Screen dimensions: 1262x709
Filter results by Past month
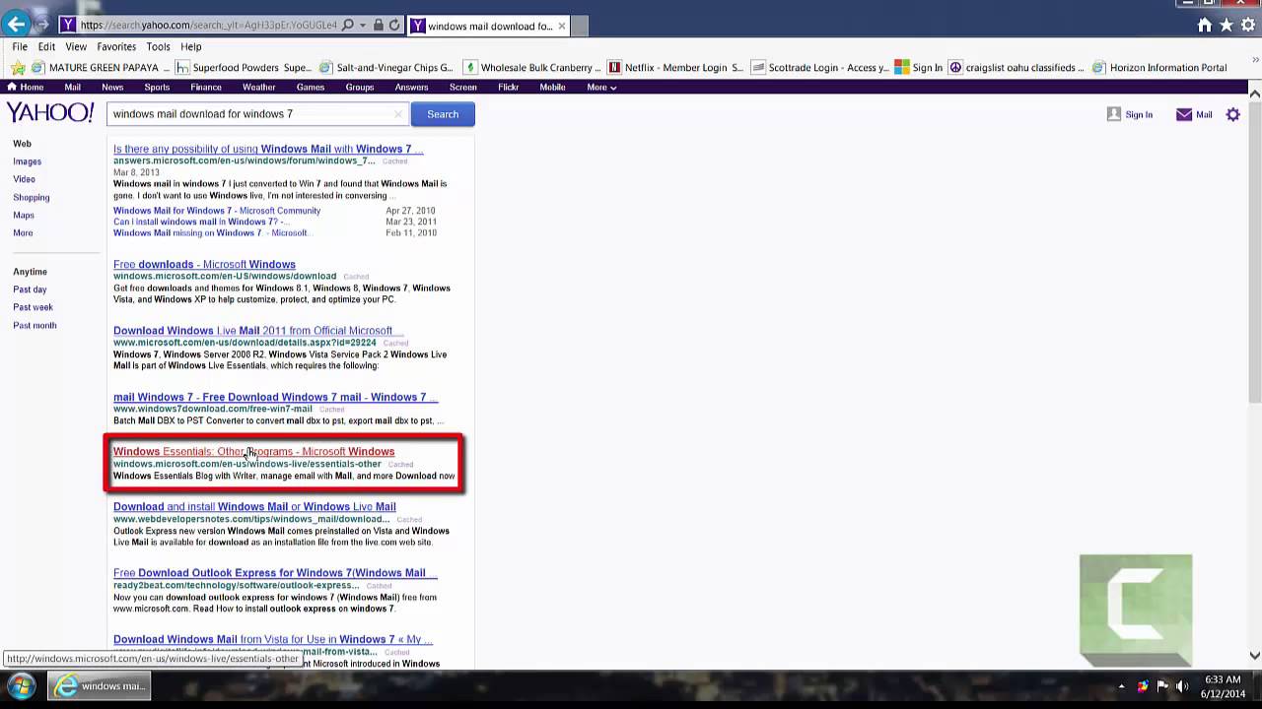pyautogui.click(x=35, y=325)
